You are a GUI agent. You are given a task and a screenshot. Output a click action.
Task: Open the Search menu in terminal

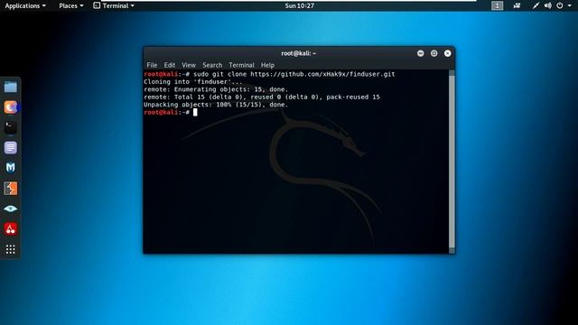pos(212,65)
